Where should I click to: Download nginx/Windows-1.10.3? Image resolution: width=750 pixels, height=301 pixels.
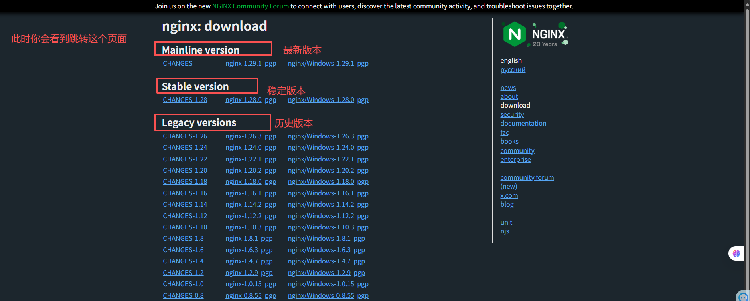321,227
